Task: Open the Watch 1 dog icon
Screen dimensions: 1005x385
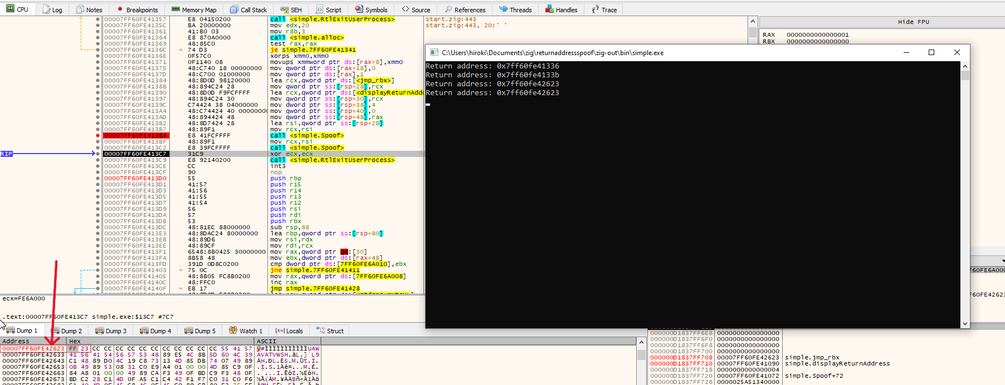Action: pyautogui.click(x=233, y=330)
